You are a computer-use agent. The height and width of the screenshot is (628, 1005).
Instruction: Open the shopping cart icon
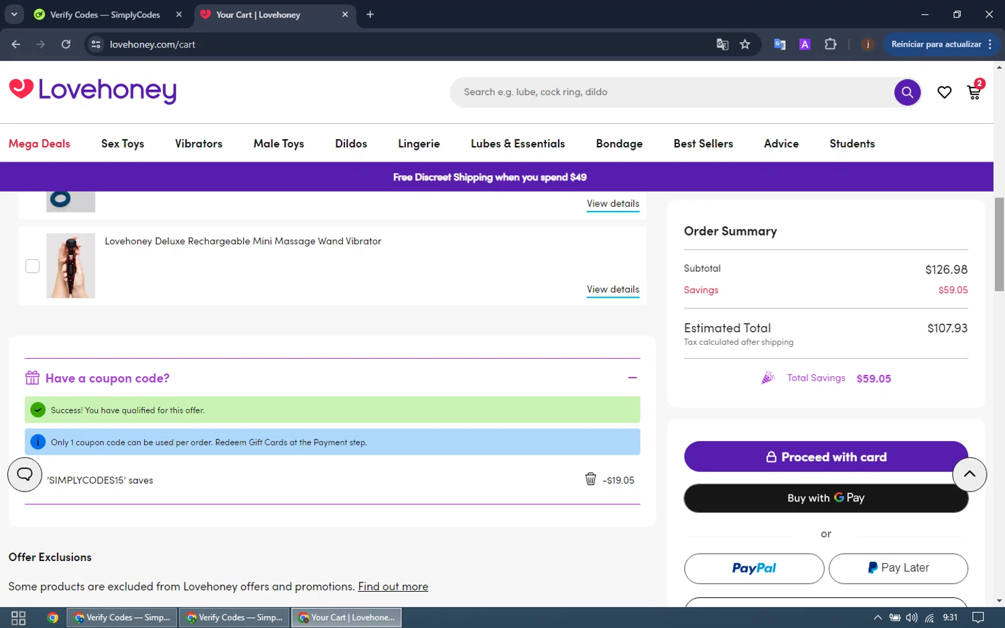975,91
